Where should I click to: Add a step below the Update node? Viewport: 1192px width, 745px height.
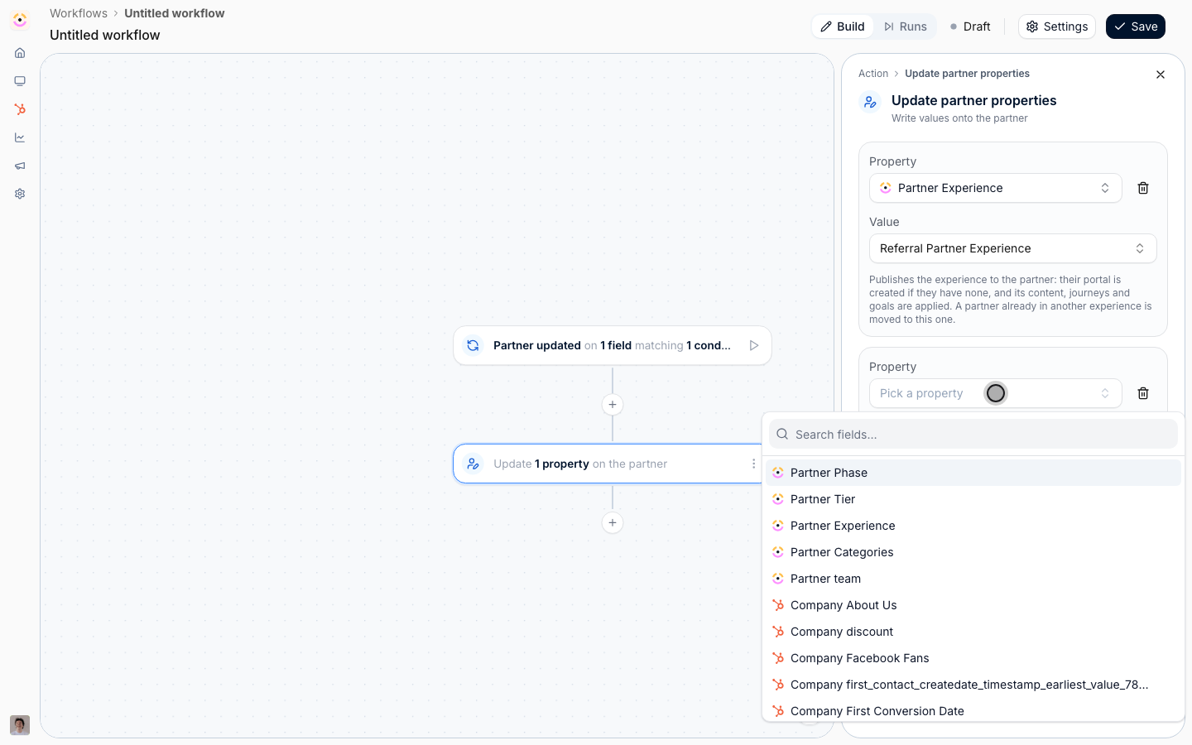click(613, 522)
